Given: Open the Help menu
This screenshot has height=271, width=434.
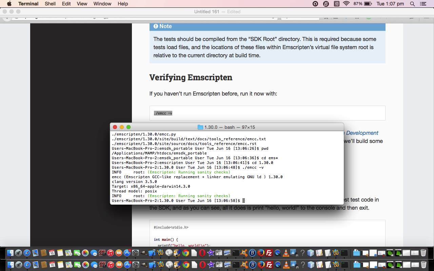Looking at the screenshot, I should 123,4.
